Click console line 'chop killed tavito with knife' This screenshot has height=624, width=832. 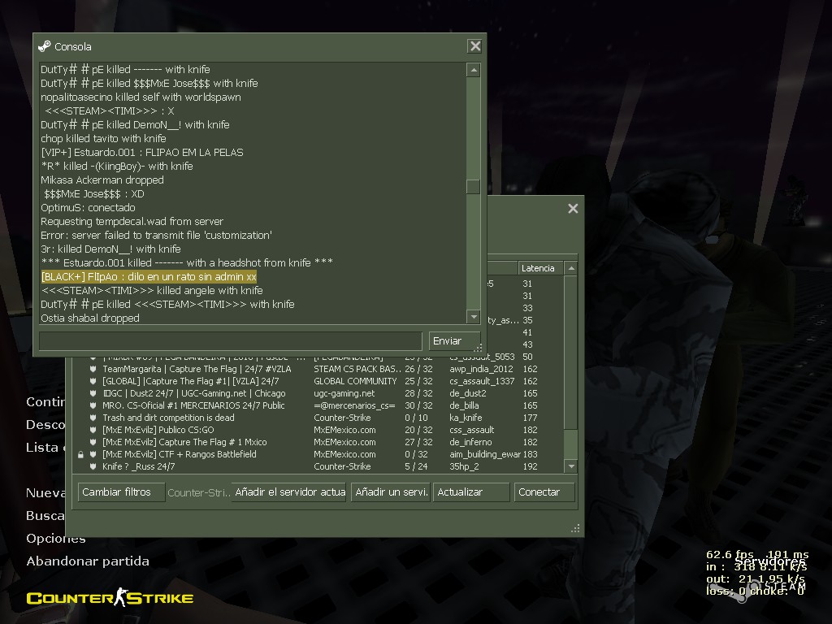103,138
